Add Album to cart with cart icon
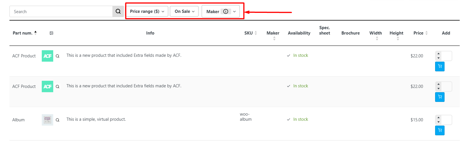Viewport: 466px width, 141px height. tap(440, 130)
